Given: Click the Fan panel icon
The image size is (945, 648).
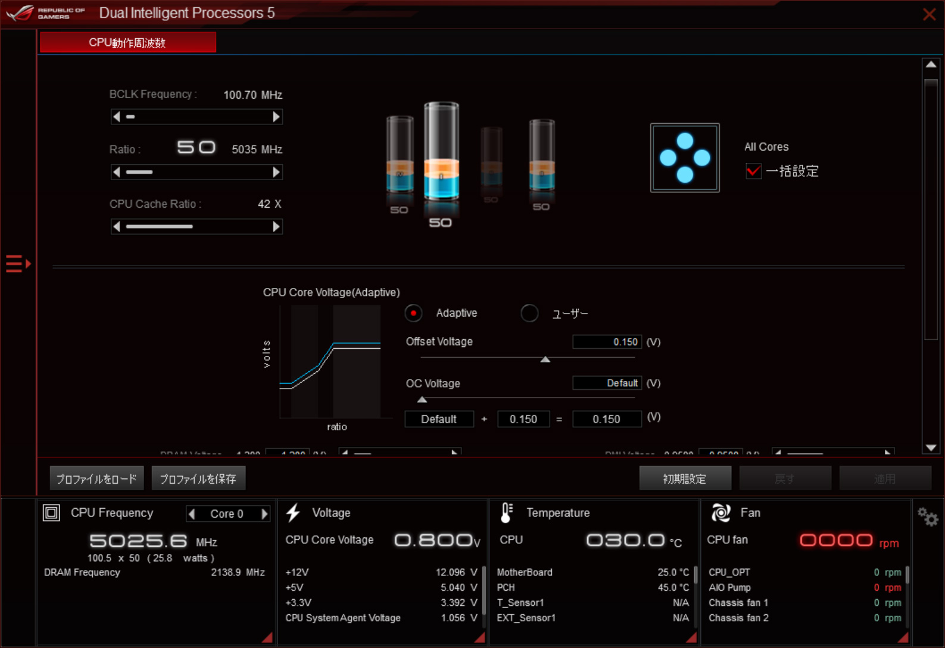Looking at the screenshot, I should coord(721,512).
